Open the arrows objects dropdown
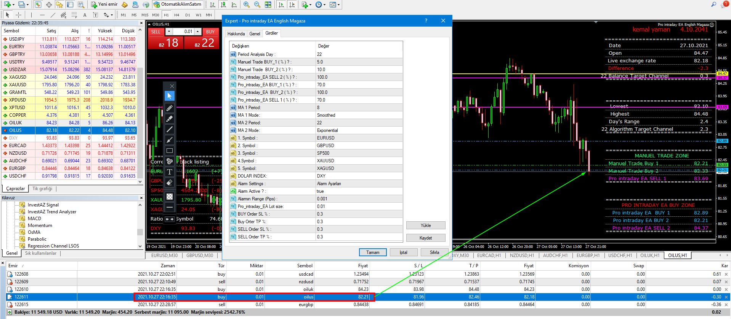The width and height of the screenshot is (731, 319). [x=112, y=15]
